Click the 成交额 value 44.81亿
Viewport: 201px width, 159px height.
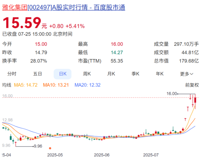coord(190,53)
